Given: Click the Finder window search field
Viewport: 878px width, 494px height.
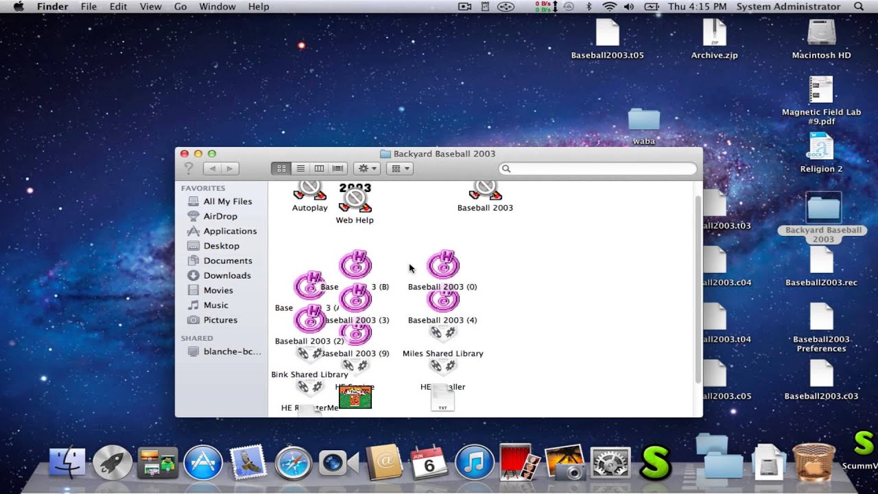Looking at the screenshot, I should tap(597, 169).
